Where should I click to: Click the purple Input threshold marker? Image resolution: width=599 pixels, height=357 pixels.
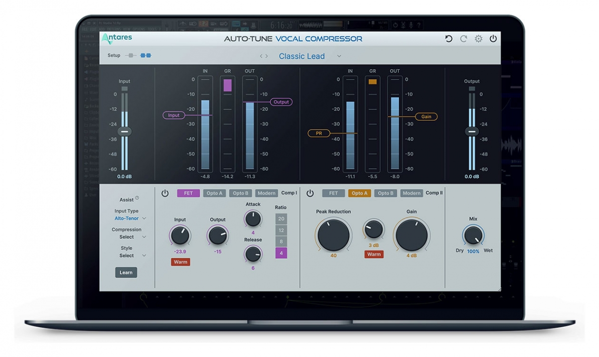point(174,115)
